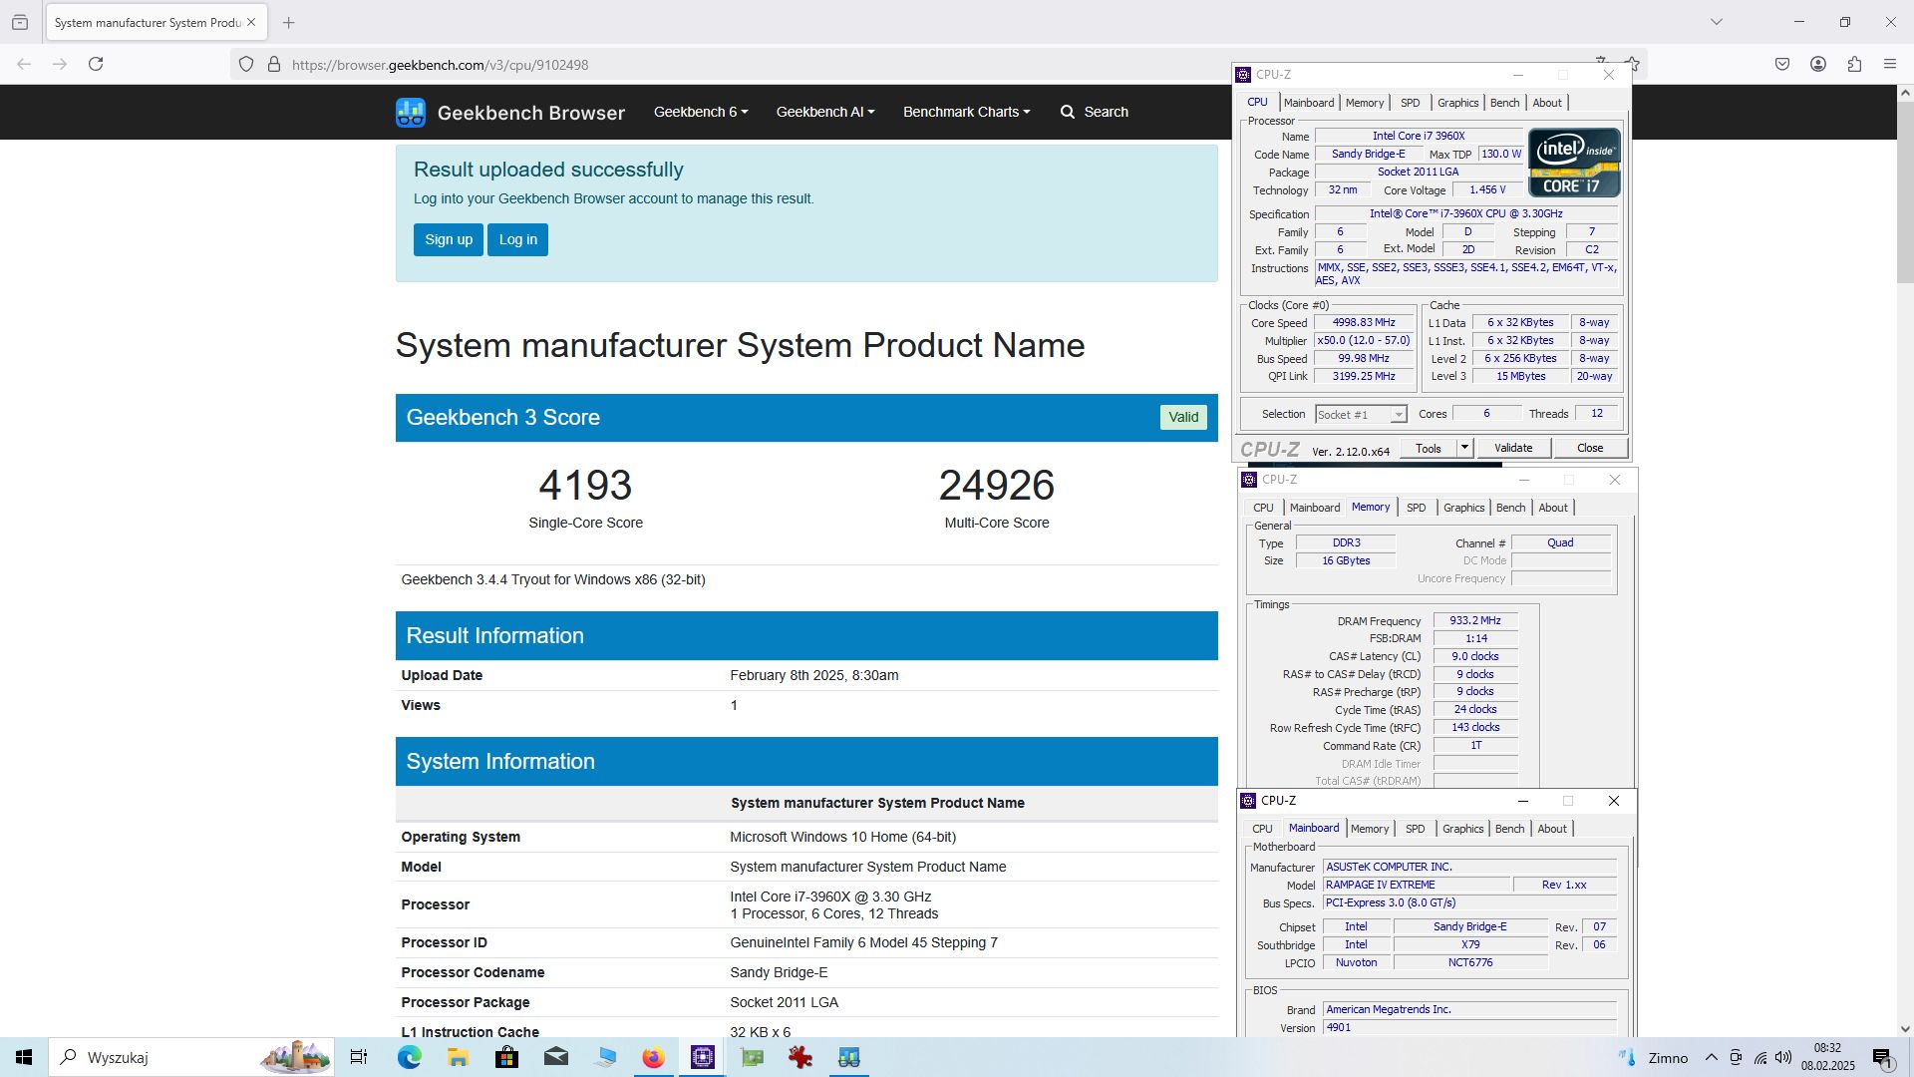Launch Microsoft Edge from the taskbar
1914x1077 pixels.
click(x=410, y=1057)
